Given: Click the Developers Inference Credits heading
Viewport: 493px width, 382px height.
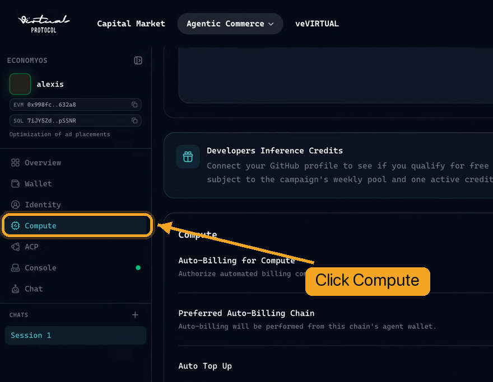Looking at the screenshot, I should click(275, 150).
